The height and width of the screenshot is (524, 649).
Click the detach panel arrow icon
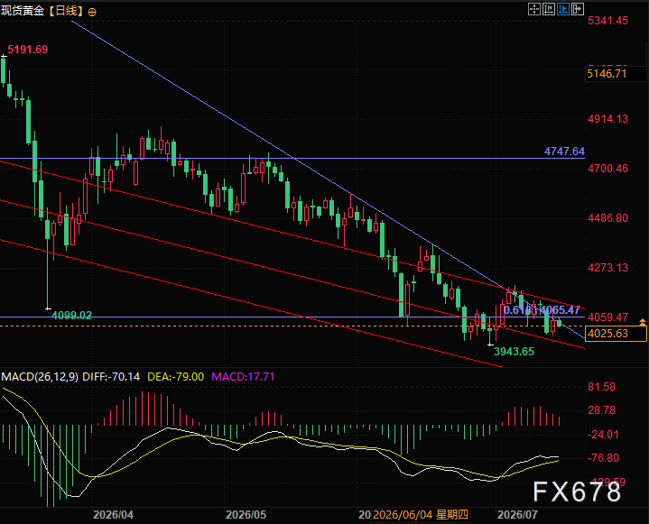(x=578, y=9)
